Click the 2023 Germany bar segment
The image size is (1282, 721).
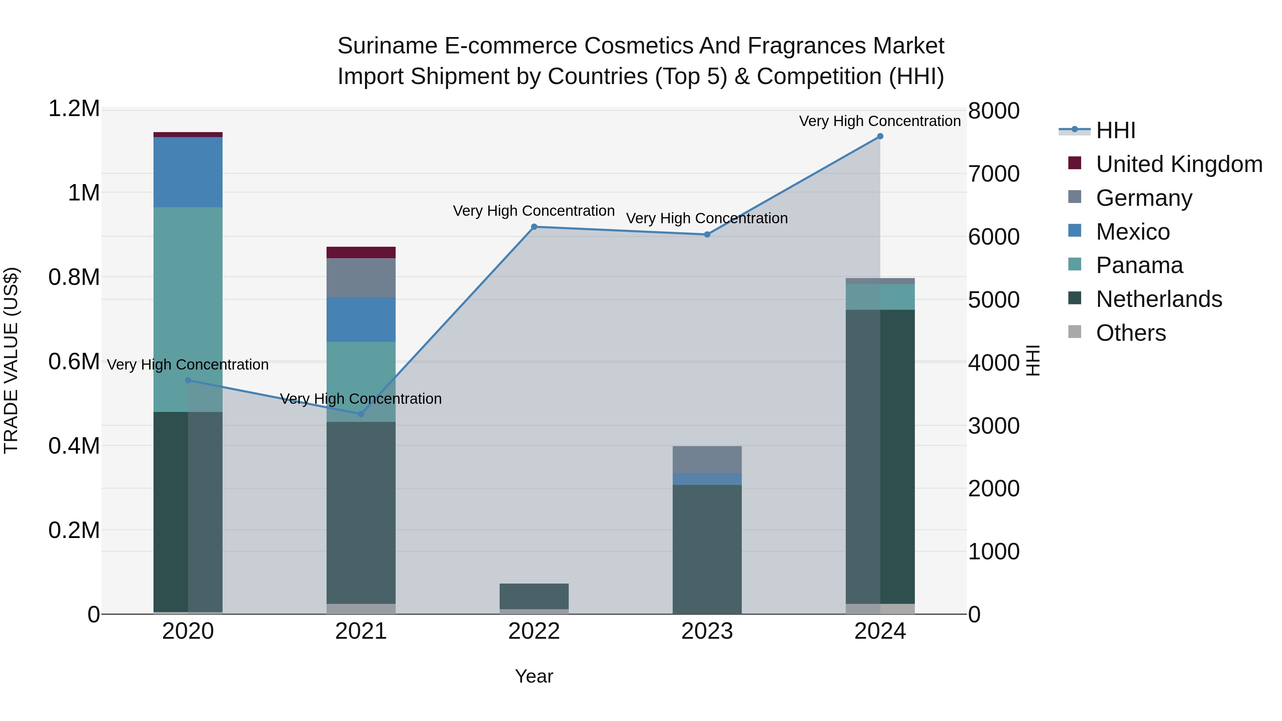click(707, 460)
